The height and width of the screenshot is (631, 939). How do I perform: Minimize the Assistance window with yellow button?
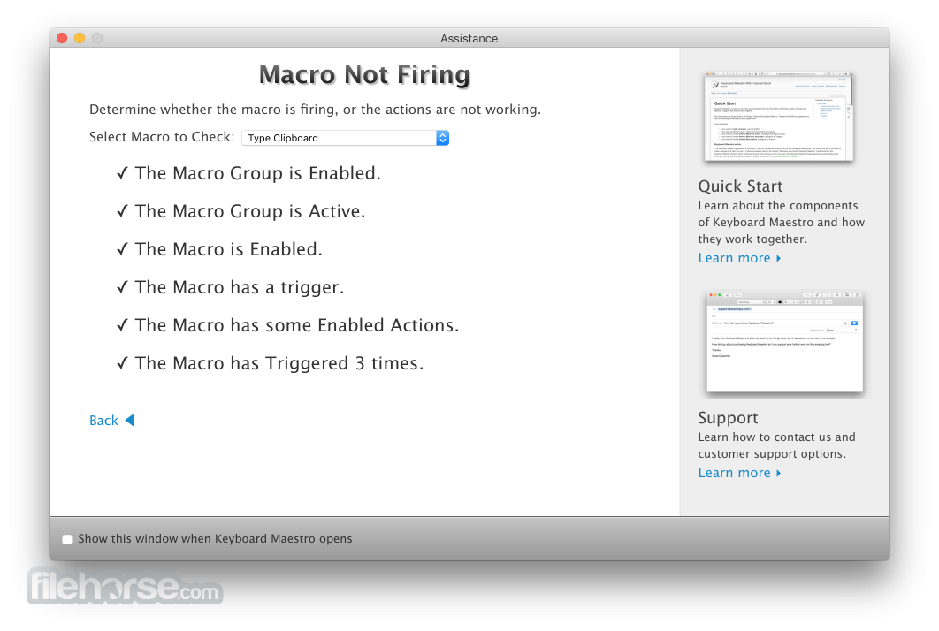(x=80, y=38)
